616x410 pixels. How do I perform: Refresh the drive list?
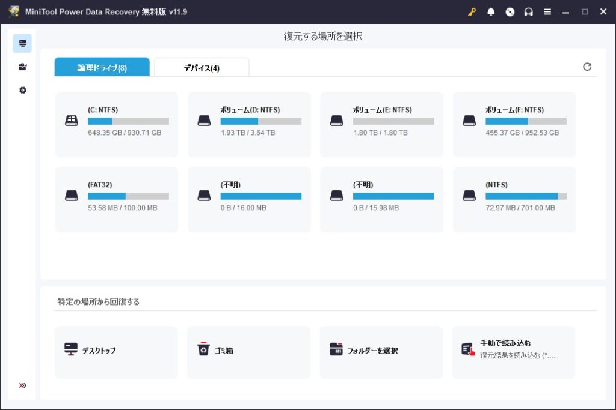587,67
